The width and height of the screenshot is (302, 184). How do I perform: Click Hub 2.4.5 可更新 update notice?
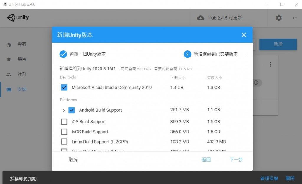225,18
